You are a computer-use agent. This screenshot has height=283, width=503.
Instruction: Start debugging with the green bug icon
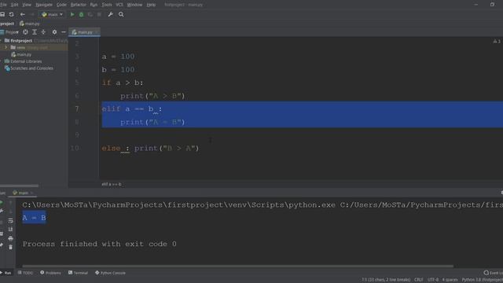coord(81,14)
